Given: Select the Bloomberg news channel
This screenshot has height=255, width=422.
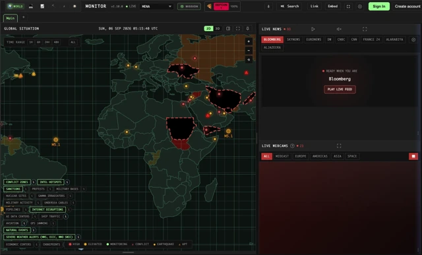Looking at the screenshot, I should 272,40.
